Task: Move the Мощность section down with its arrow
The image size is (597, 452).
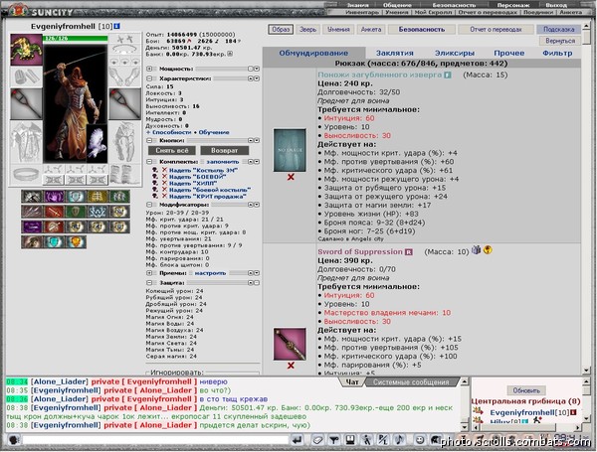Action: pos(257,69)
